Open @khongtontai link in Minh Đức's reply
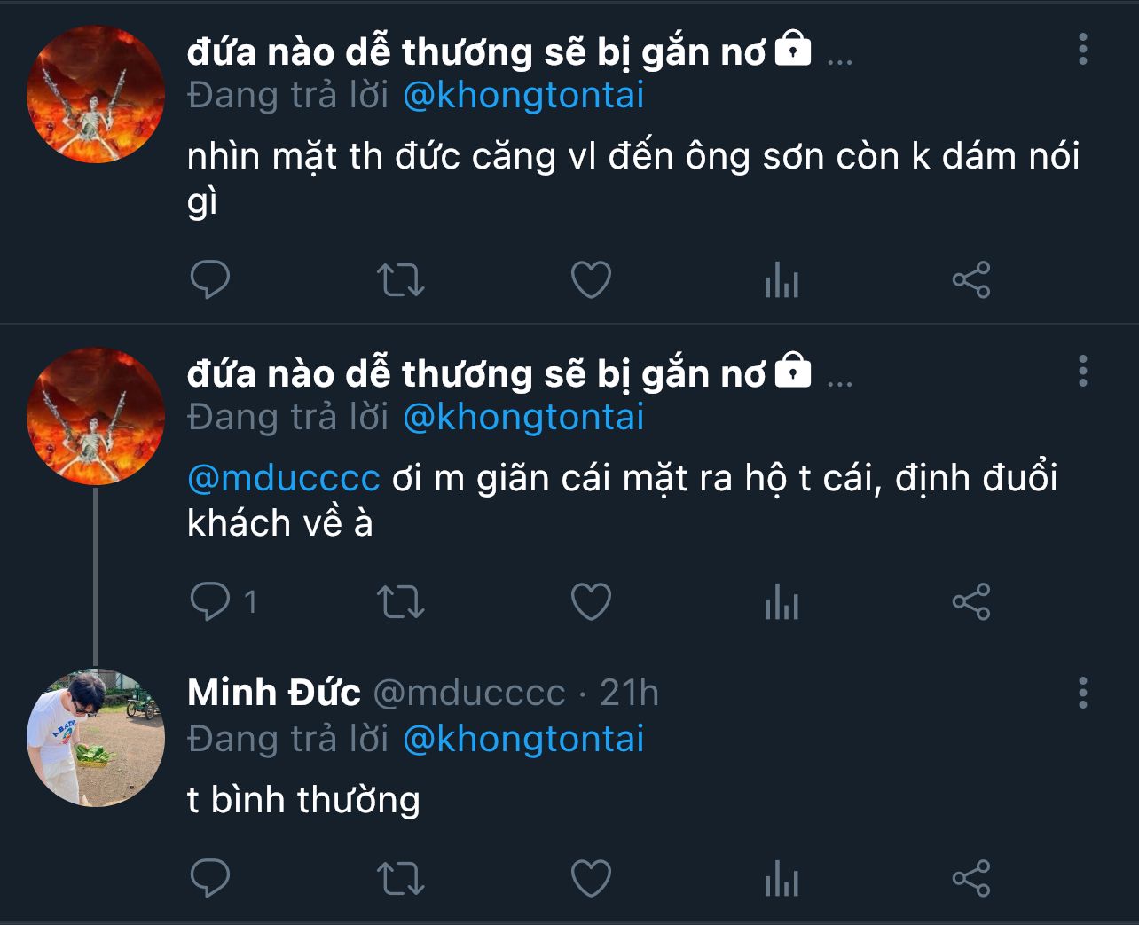 coord(523,739)
